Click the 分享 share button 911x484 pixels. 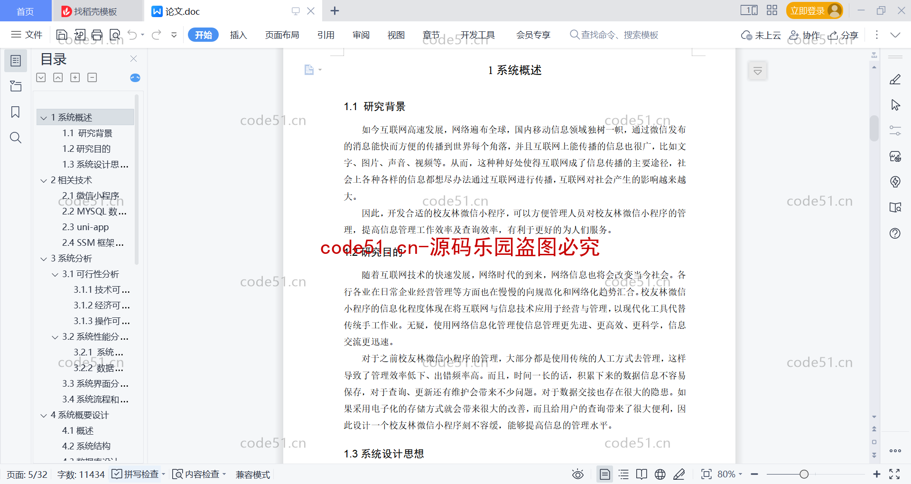point(843,35)
